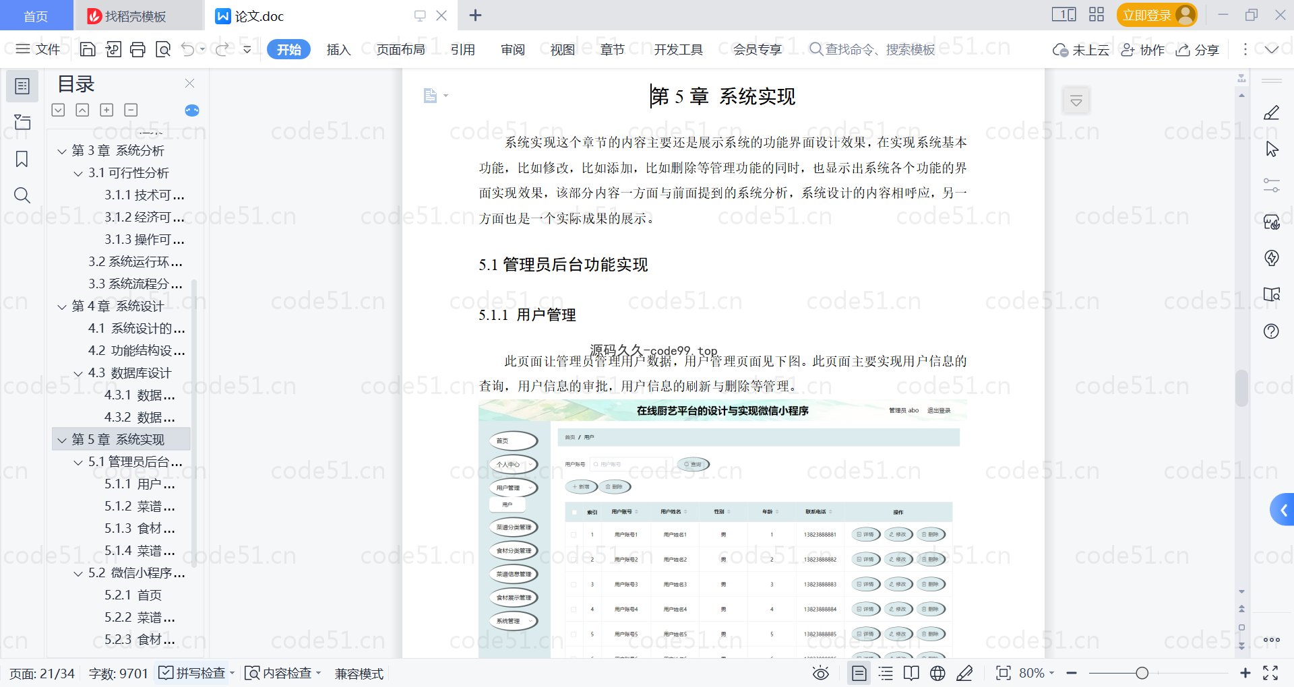Collapse 5.1 管理员后台 node
1294x687 pixels.
pos(78,462)
